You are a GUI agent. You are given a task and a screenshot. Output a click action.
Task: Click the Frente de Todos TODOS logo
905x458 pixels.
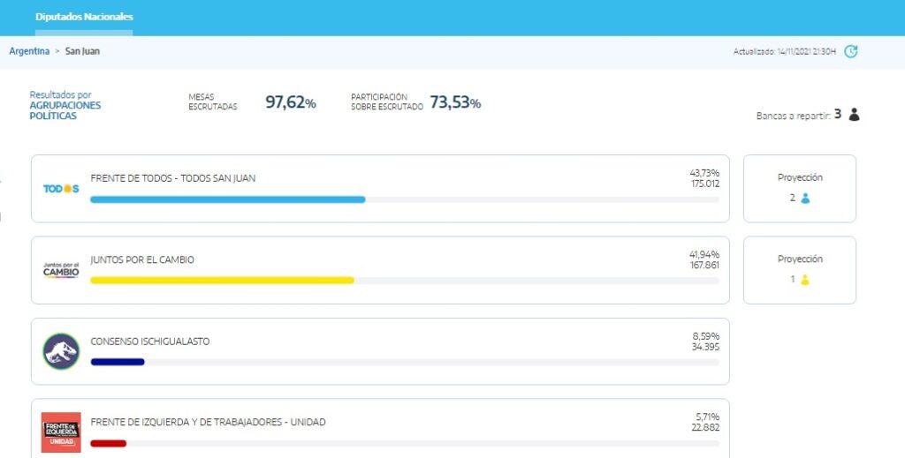[x=61, y=188]
